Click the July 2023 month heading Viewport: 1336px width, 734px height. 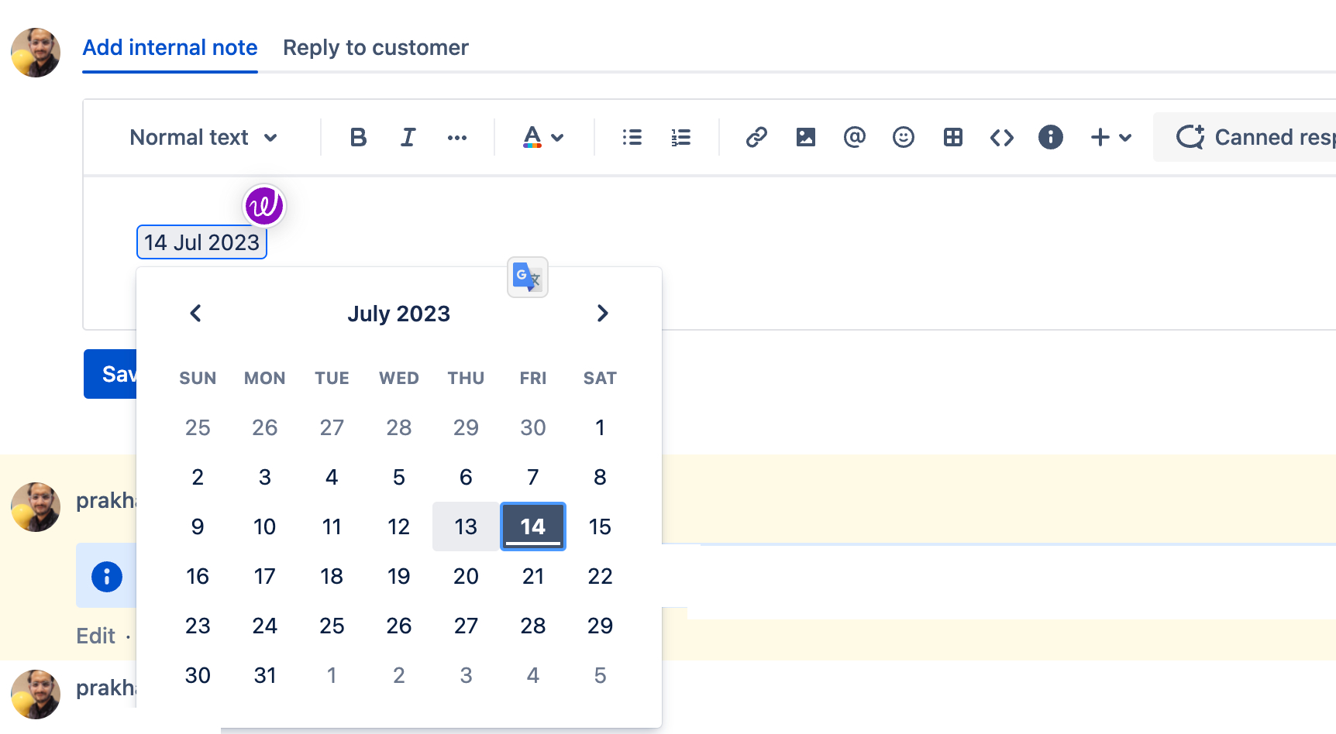(x=399, y=314)
